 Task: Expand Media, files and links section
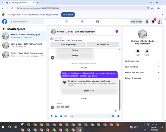click(x=142, y=72)
